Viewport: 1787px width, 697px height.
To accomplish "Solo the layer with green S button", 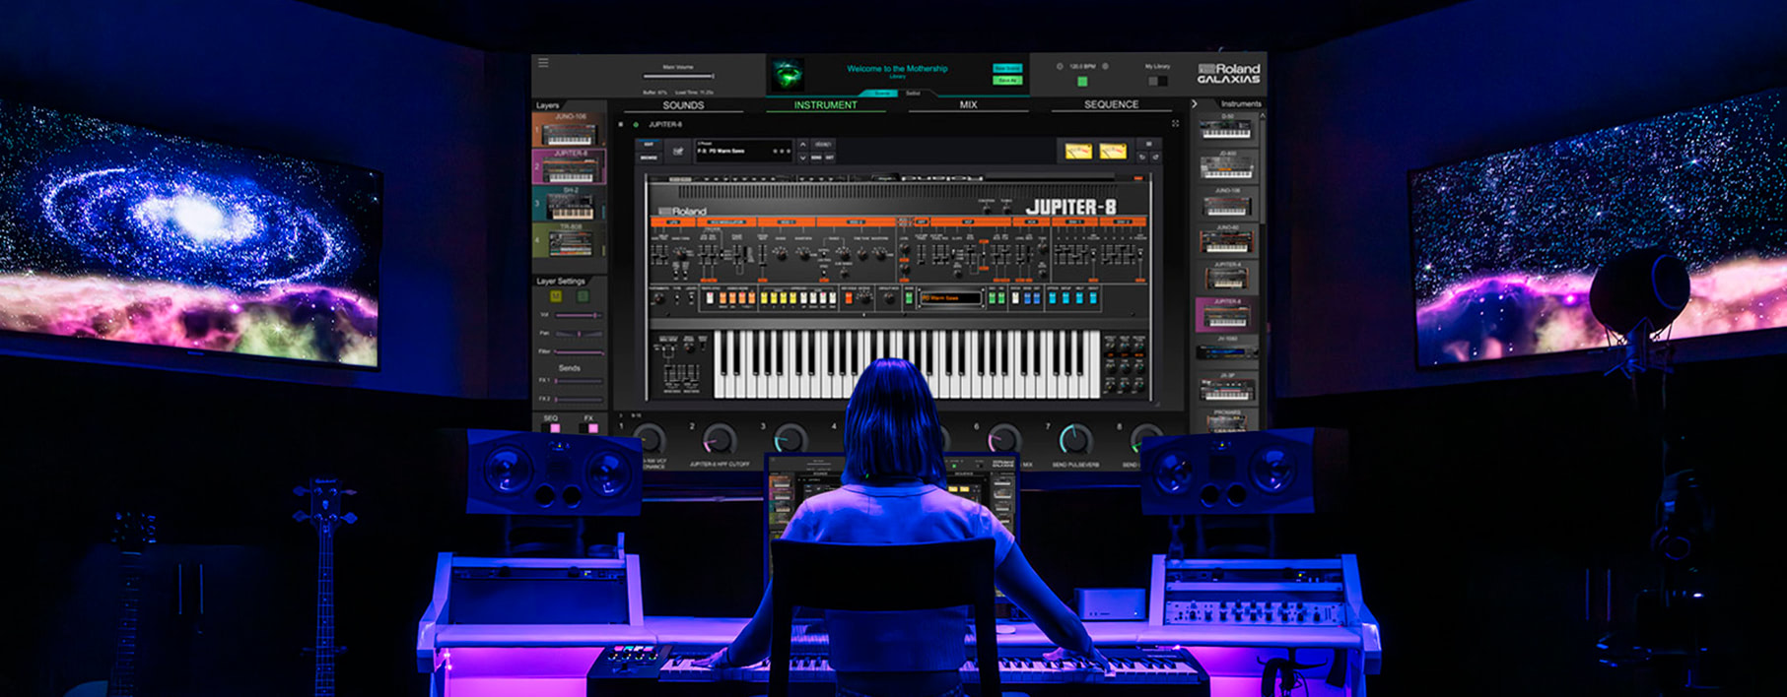I will click(583, 295).
